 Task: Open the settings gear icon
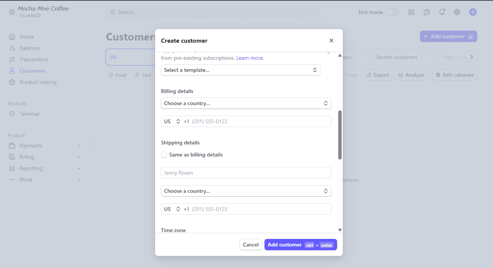tap(457, 12)
